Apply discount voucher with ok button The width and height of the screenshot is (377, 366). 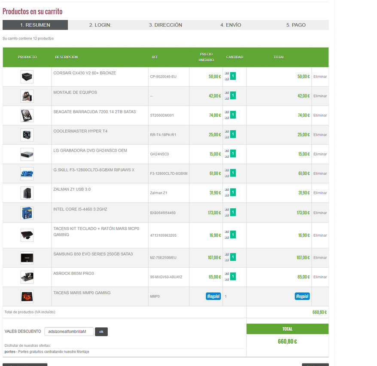click(101, 332)
